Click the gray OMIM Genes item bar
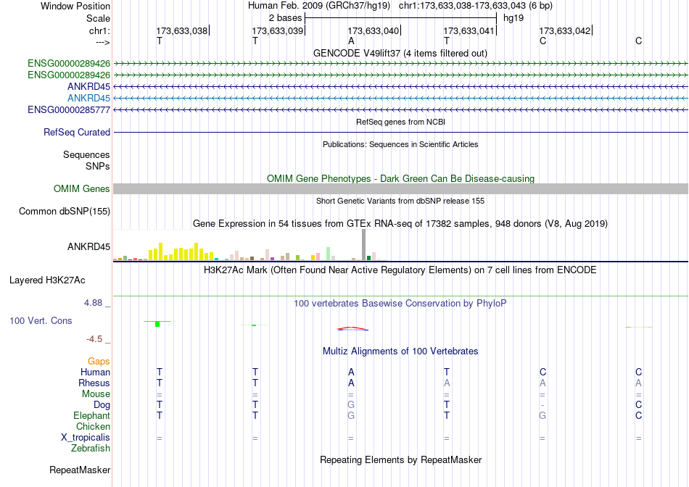This screenshot has width=689, height=487. point(400,189)
